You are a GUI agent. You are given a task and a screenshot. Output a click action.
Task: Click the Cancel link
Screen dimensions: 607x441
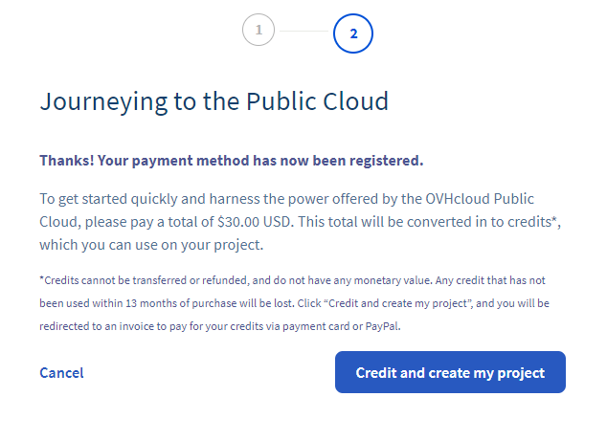pos(61,372)
